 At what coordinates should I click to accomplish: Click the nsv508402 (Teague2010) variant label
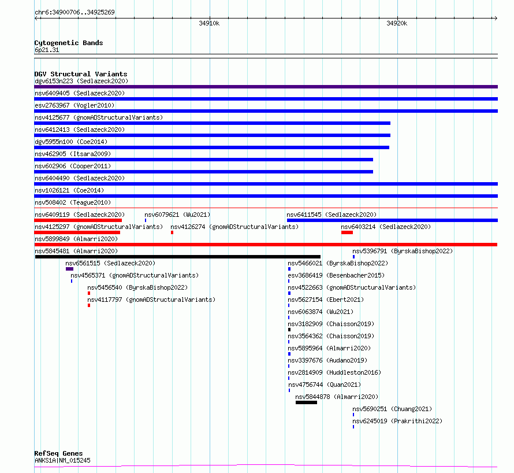click(73, 202)
